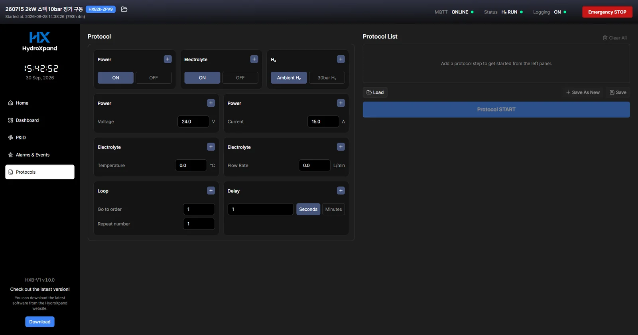This screenshot has width=638, height=335.
Task: Start the protocol with Protocol START
Action: click(496, 110)
